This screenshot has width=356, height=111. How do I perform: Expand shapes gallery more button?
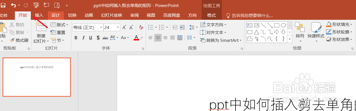[x=290, y=39]
